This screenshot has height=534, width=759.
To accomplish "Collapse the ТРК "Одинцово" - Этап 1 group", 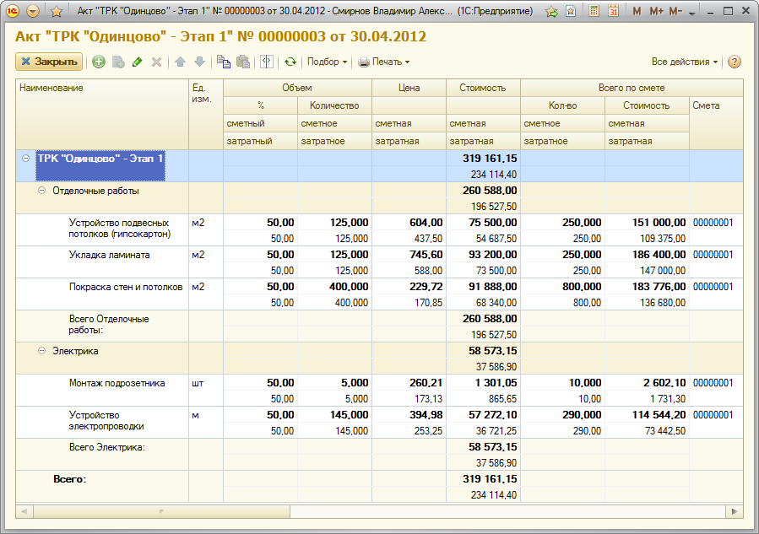I will click(26, 158).
